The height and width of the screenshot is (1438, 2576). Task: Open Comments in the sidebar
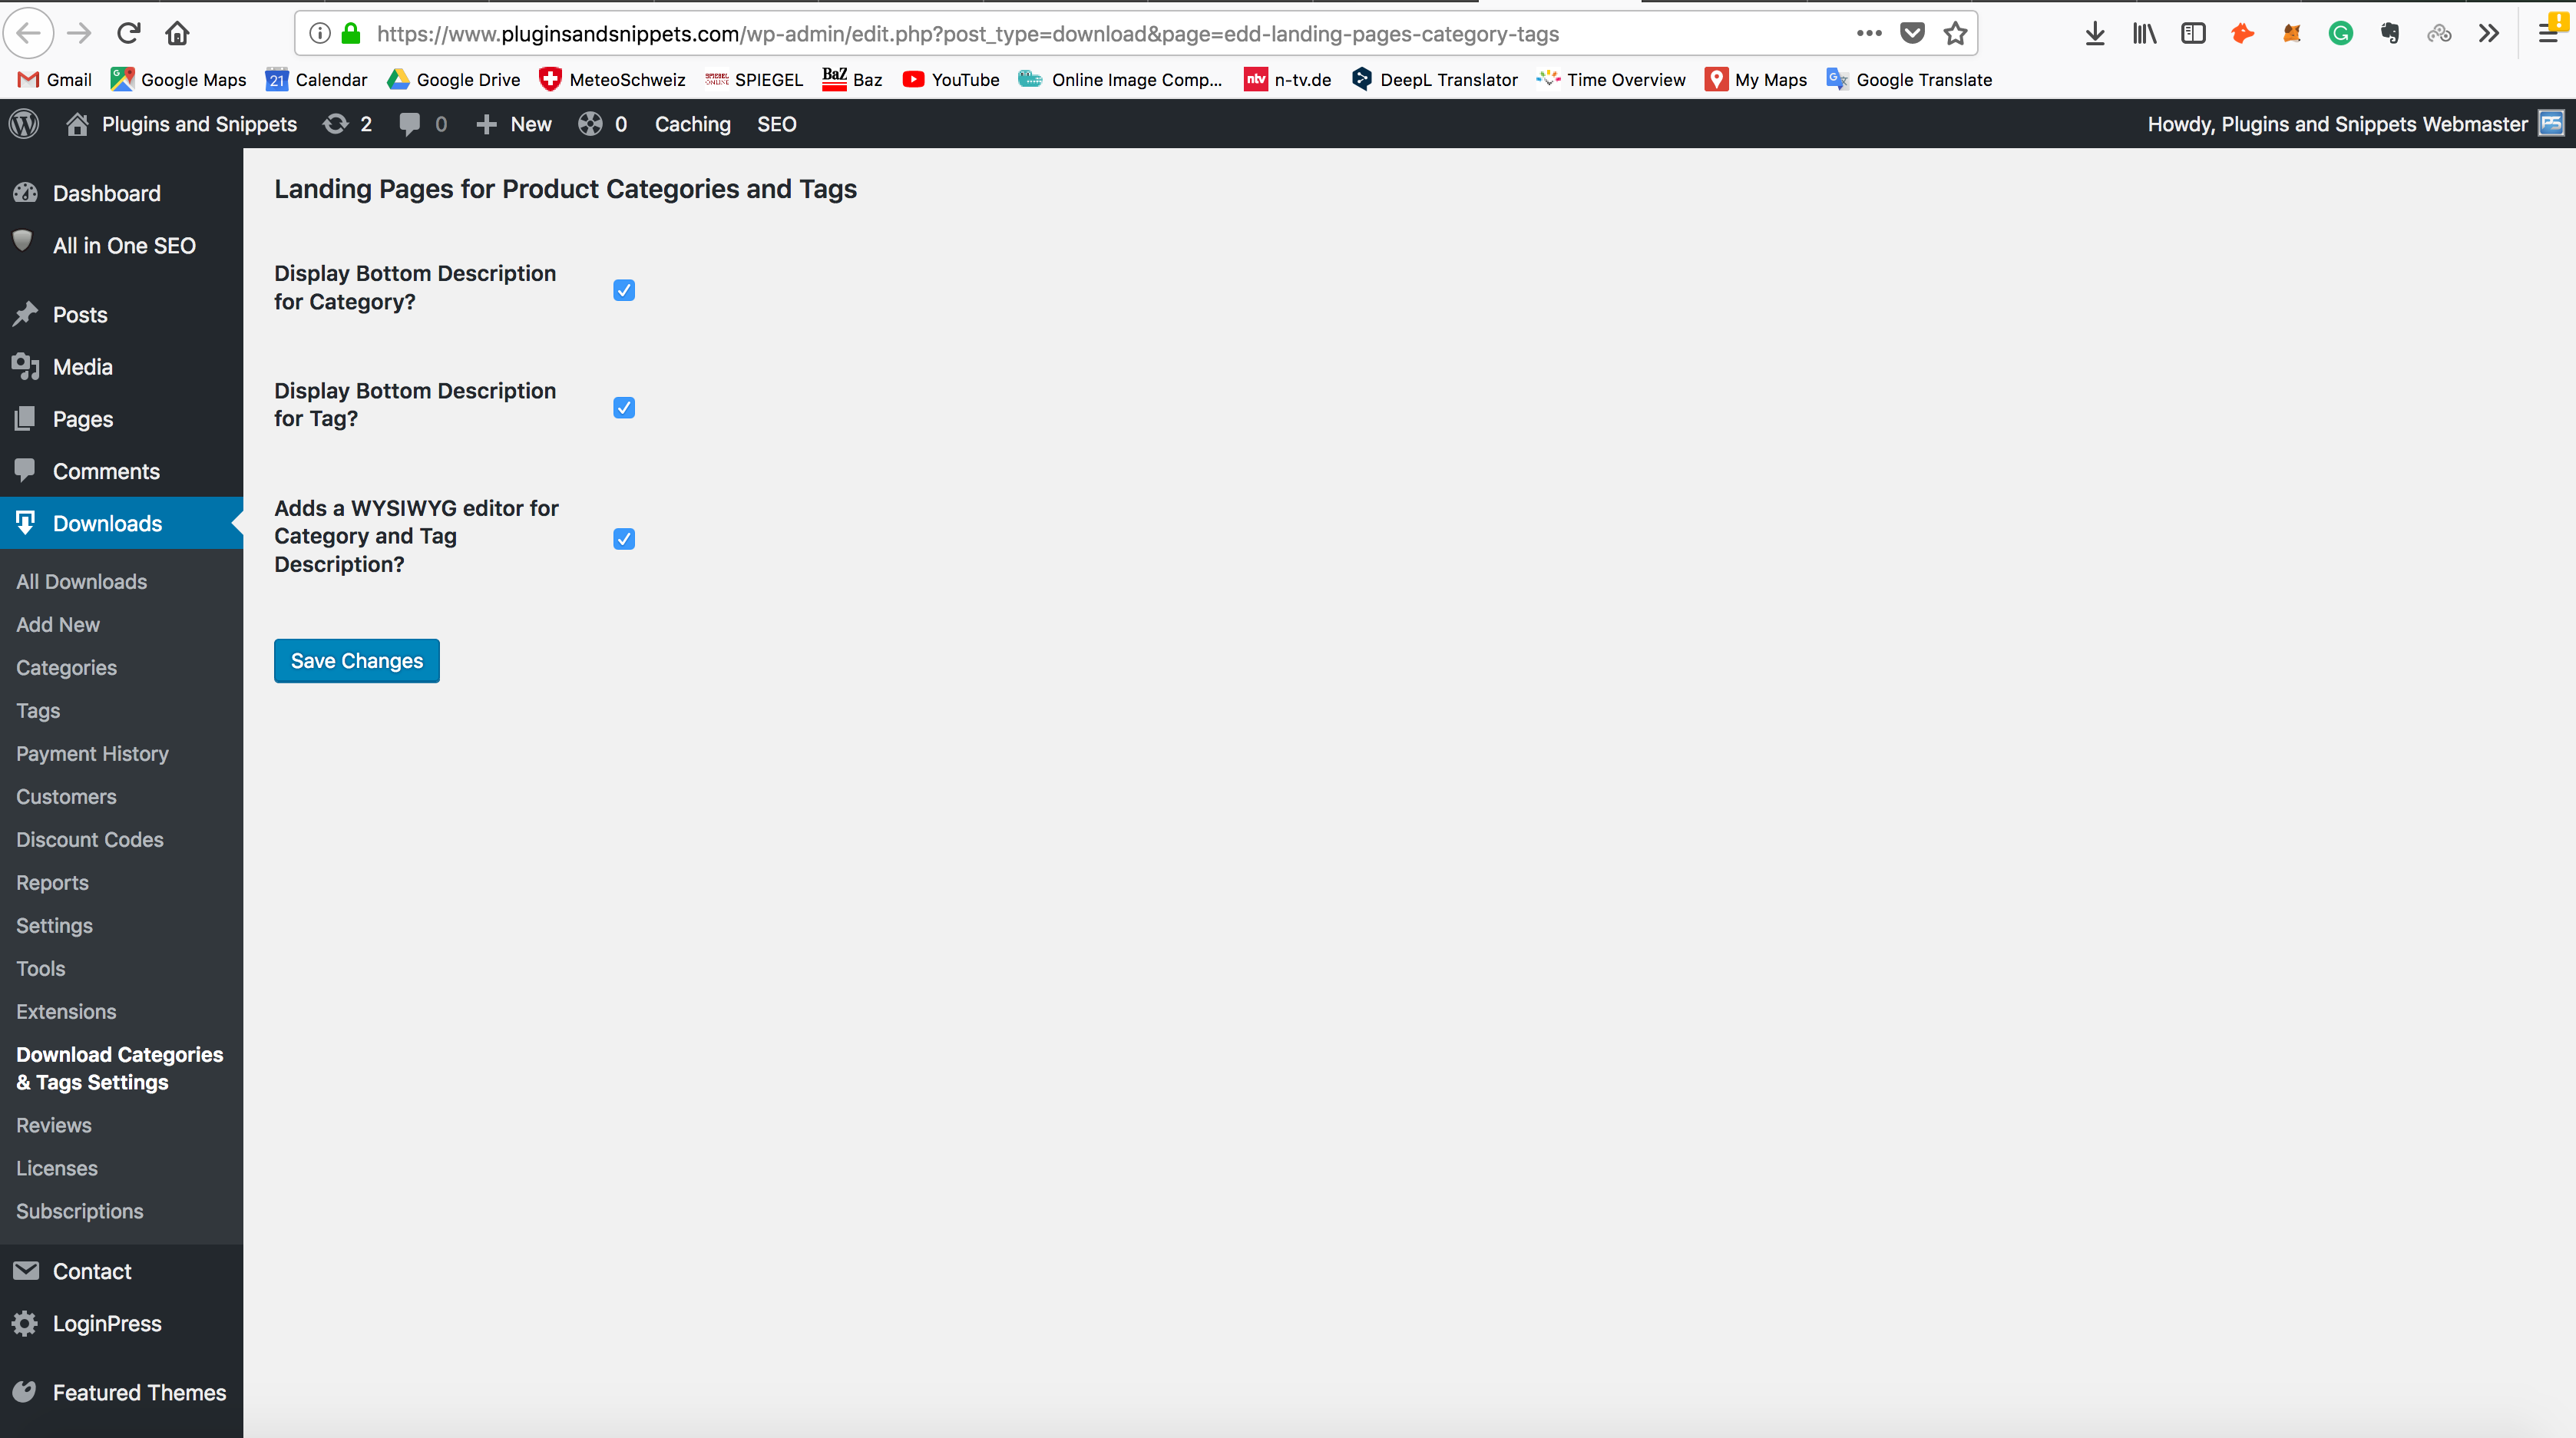point(121,470)
